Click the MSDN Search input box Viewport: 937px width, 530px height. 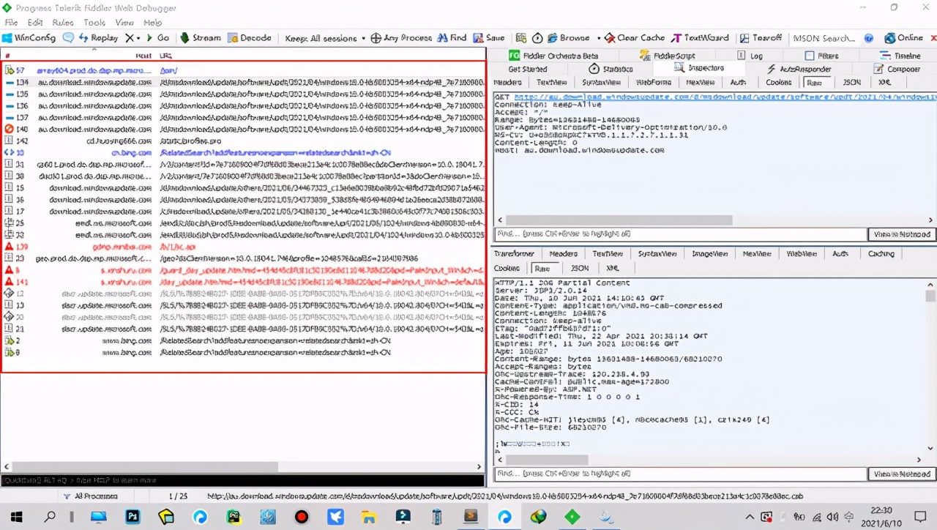[x=824, y=38]
